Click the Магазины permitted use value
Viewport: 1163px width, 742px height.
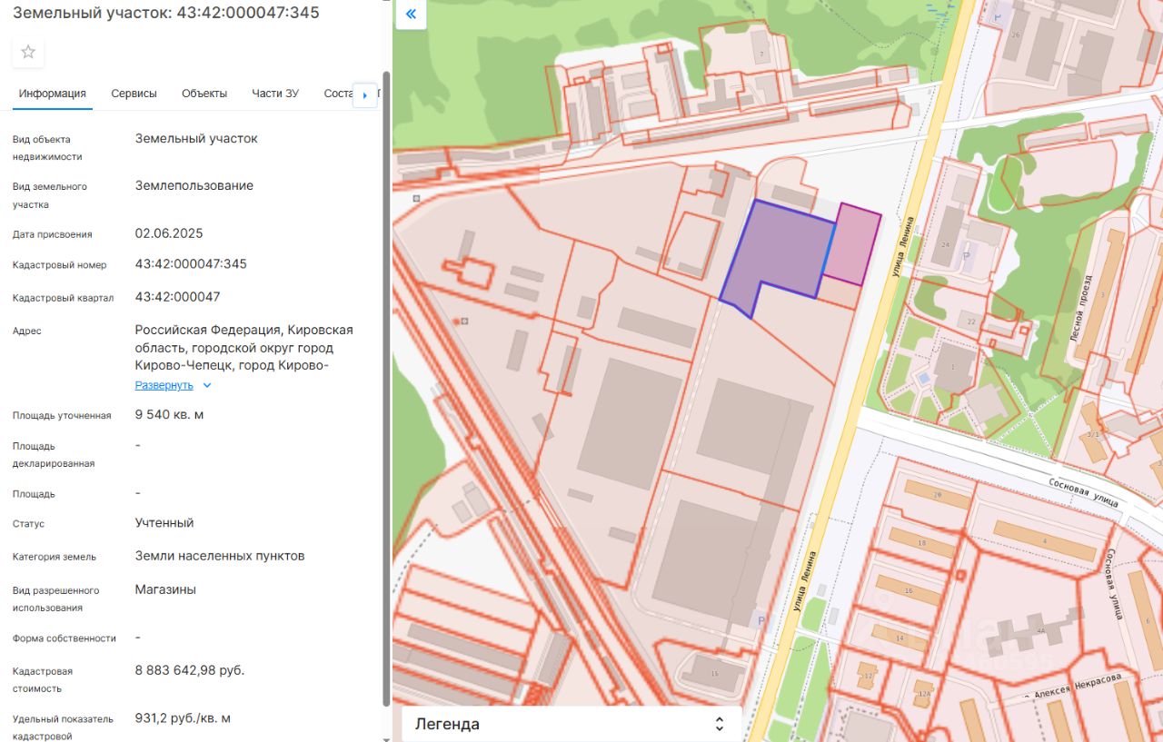(165, 589)
